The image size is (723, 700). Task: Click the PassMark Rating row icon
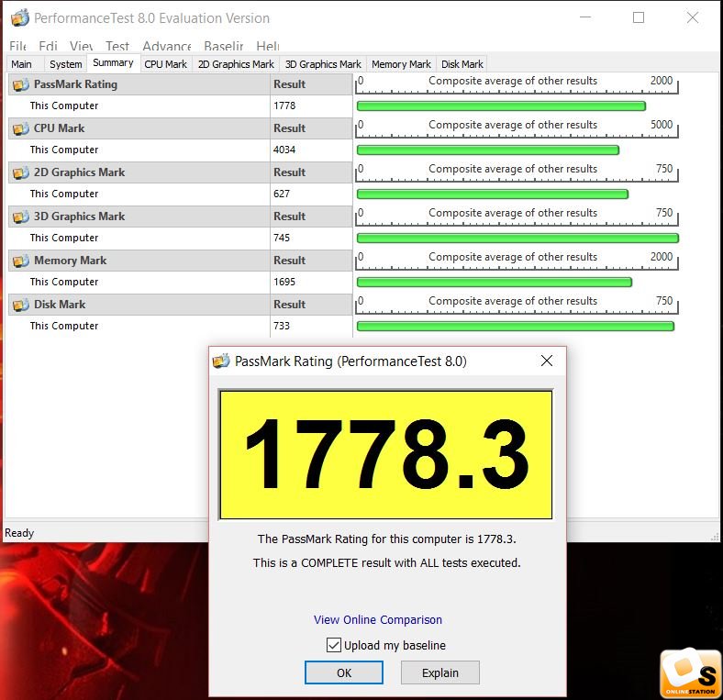(x=21, y=84)
